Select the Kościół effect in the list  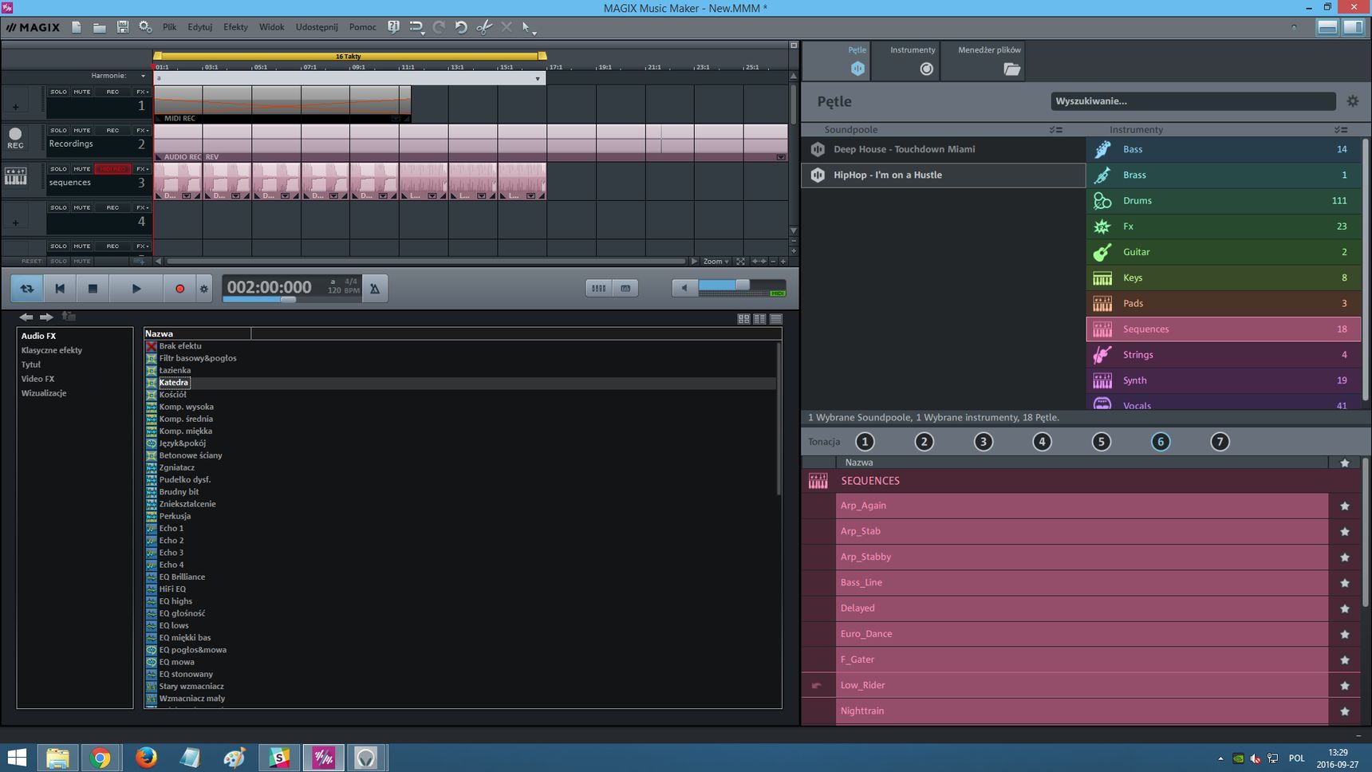pos(173,395)
